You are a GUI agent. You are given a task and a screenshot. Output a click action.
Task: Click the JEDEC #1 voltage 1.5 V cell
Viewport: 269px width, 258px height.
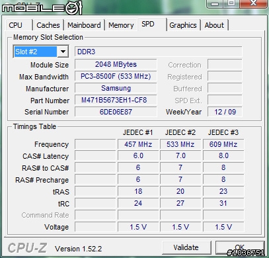[138, 227]
